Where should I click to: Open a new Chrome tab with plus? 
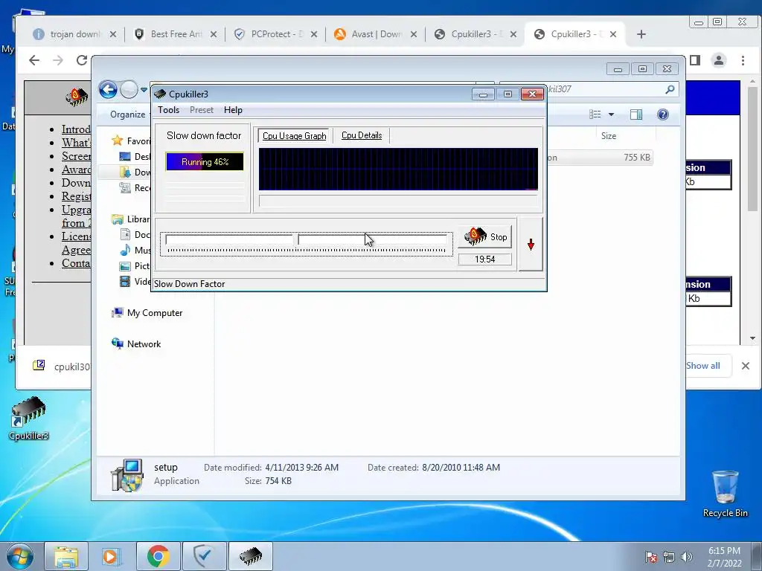click(x=641, y=34)
